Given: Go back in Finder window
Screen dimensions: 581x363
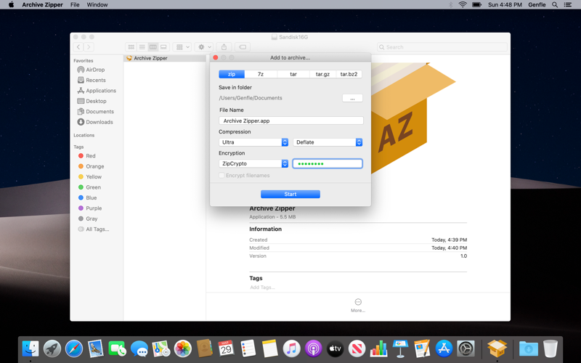Looking at the screenshot, I should pyautogui.click(x=78, y=47).
